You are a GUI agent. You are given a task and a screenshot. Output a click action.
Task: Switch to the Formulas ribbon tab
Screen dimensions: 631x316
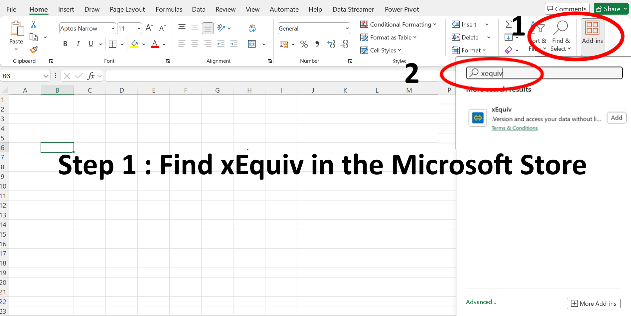pos(169,9)
